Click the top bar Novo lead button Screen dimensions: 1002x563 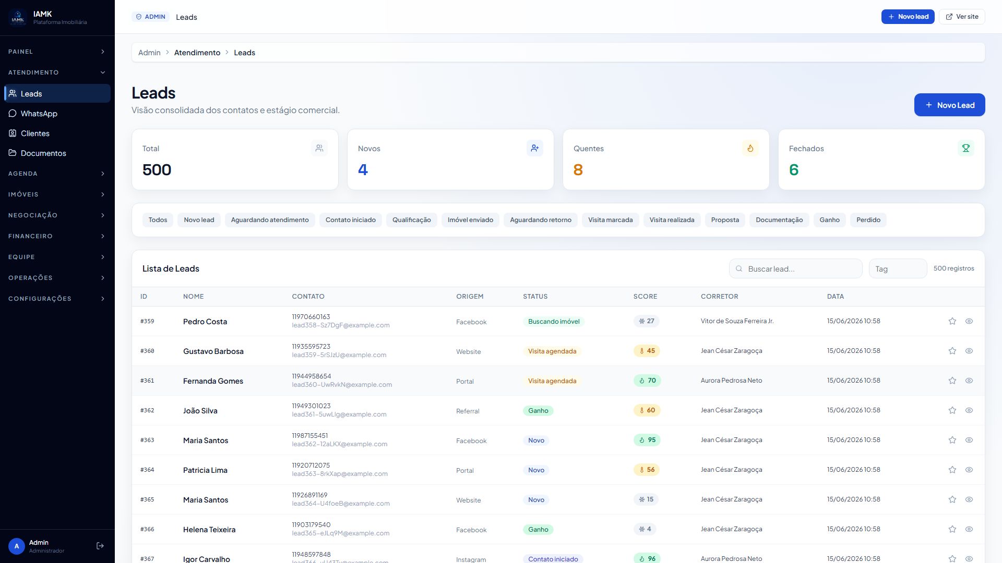pyautogui.click(x=908, y=17)
